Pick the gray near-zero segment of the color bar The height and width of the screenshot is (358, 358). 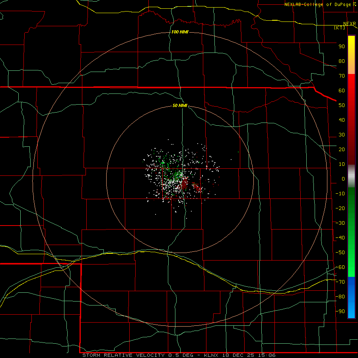351,176
